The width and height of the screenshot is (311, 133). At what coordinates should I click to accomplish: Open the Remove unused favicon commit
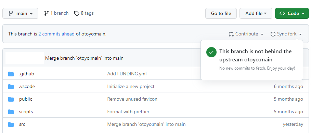click(132, 99)
